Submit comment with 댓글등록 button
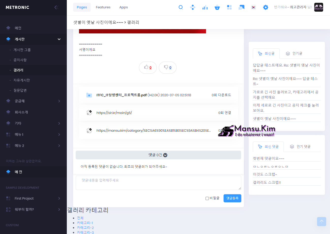This screenshot has height=234, width=330. pos(232,198)
